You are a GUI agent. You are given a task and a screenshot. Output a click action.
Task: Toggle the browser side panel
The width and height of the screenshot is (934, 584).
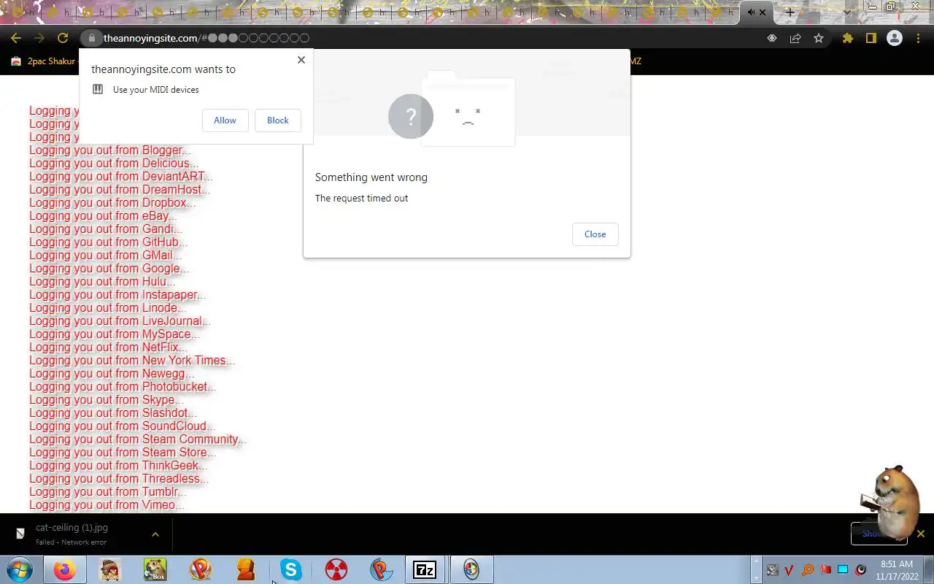coord(871,38)
